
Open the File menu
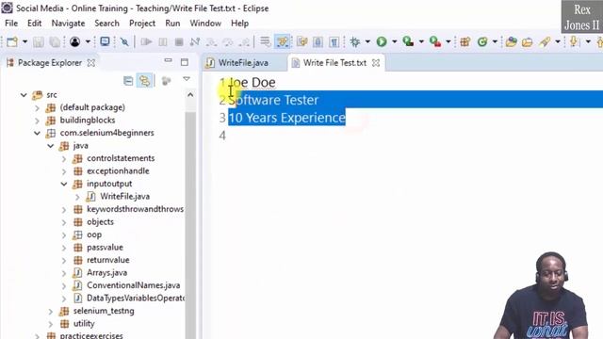point(11,24)
